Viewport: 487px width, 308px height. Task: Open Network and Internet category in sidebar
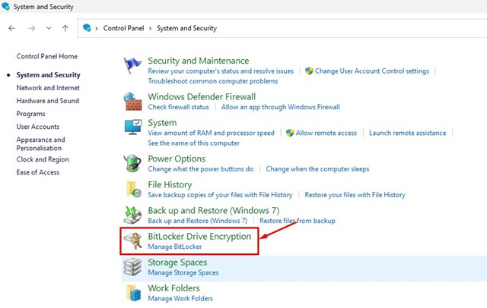point(48,88)
